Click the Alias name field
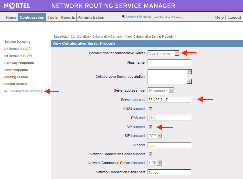Screen dimensions: 243x179 [x=169, y=62]
